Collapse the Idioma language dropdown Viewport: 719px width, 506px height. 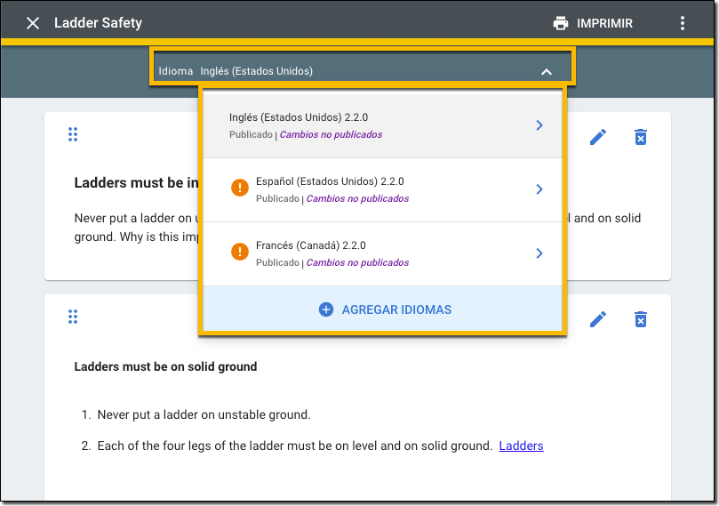(547, 71)
